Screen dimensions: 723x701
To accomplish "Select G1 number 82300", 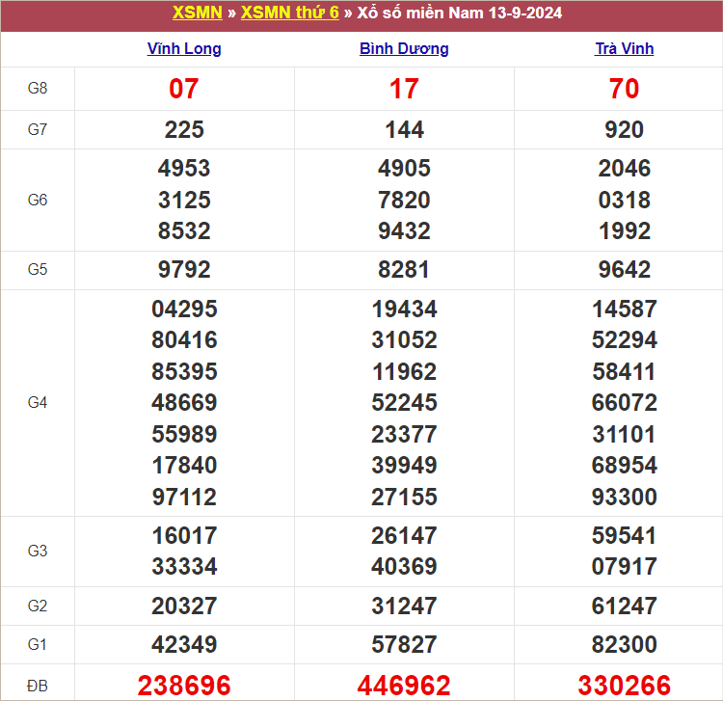I will coord(624,644).
